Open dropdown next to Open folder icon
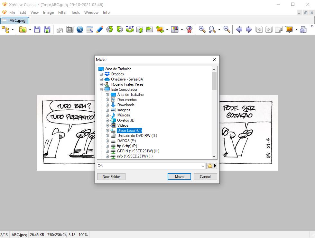The width and height of the screenshot is (315, 238). [x=30, y=30]
